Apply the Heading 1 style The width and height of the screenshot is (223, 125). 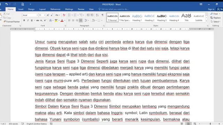(x=137, y=18)
